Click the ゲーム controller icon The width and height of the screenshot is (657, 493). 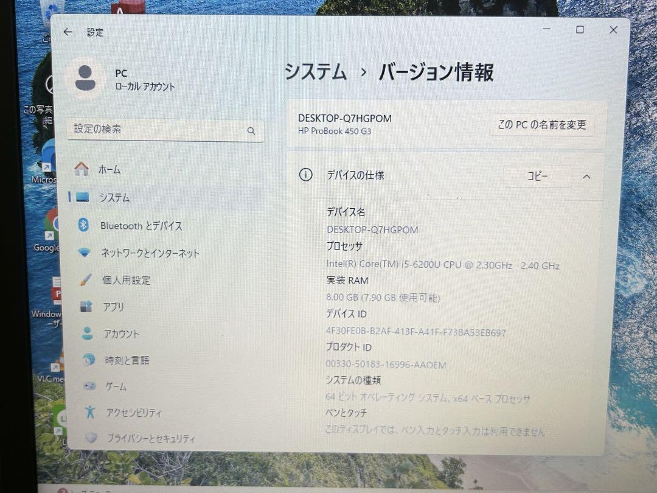89,386
